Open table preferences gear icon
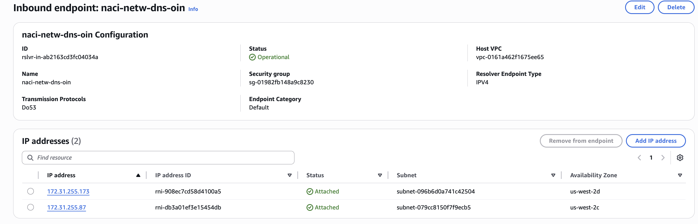 click(x=680, y=158)
